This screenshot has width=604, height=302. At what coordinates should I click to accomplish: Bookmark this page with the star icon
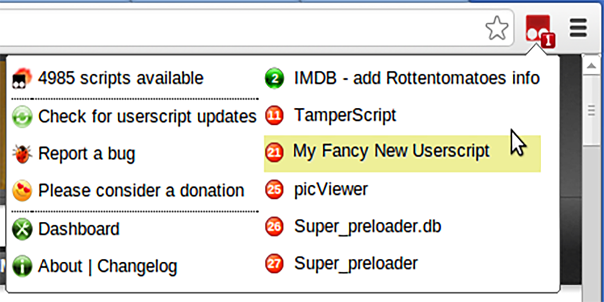tap(497, 28)
